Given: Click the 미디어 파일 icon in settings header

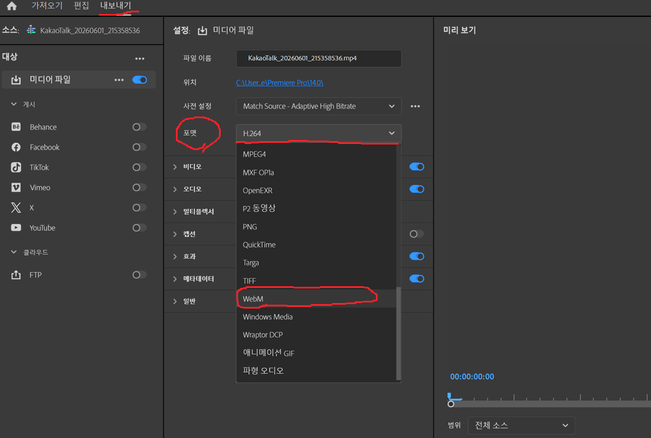Looking at the screenshot, I should [x=202, y=30].
